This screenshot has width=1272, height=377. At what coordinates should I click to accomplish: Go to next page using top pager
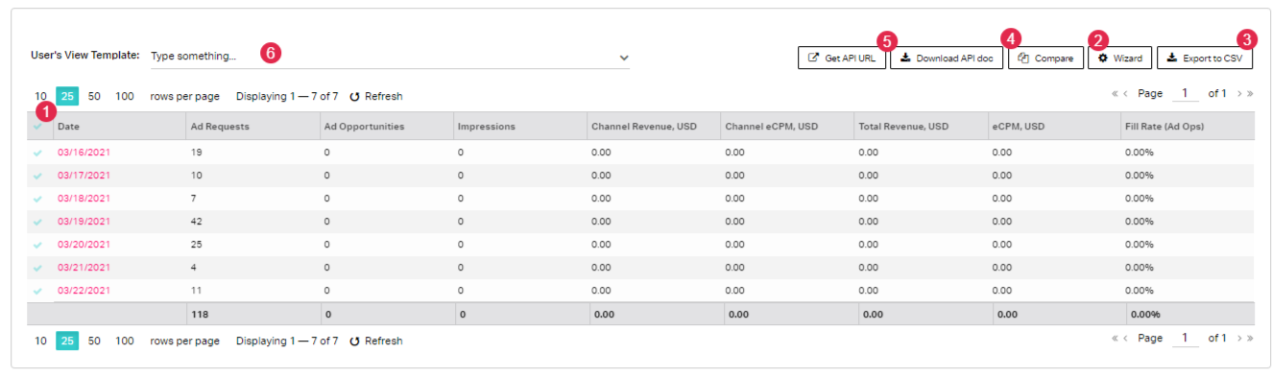pos(1239,94)
